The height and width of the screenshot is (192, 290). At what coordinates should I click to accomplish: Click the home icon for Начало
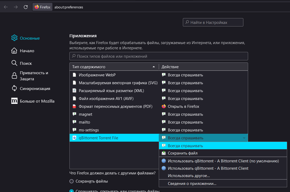point(14,51)
